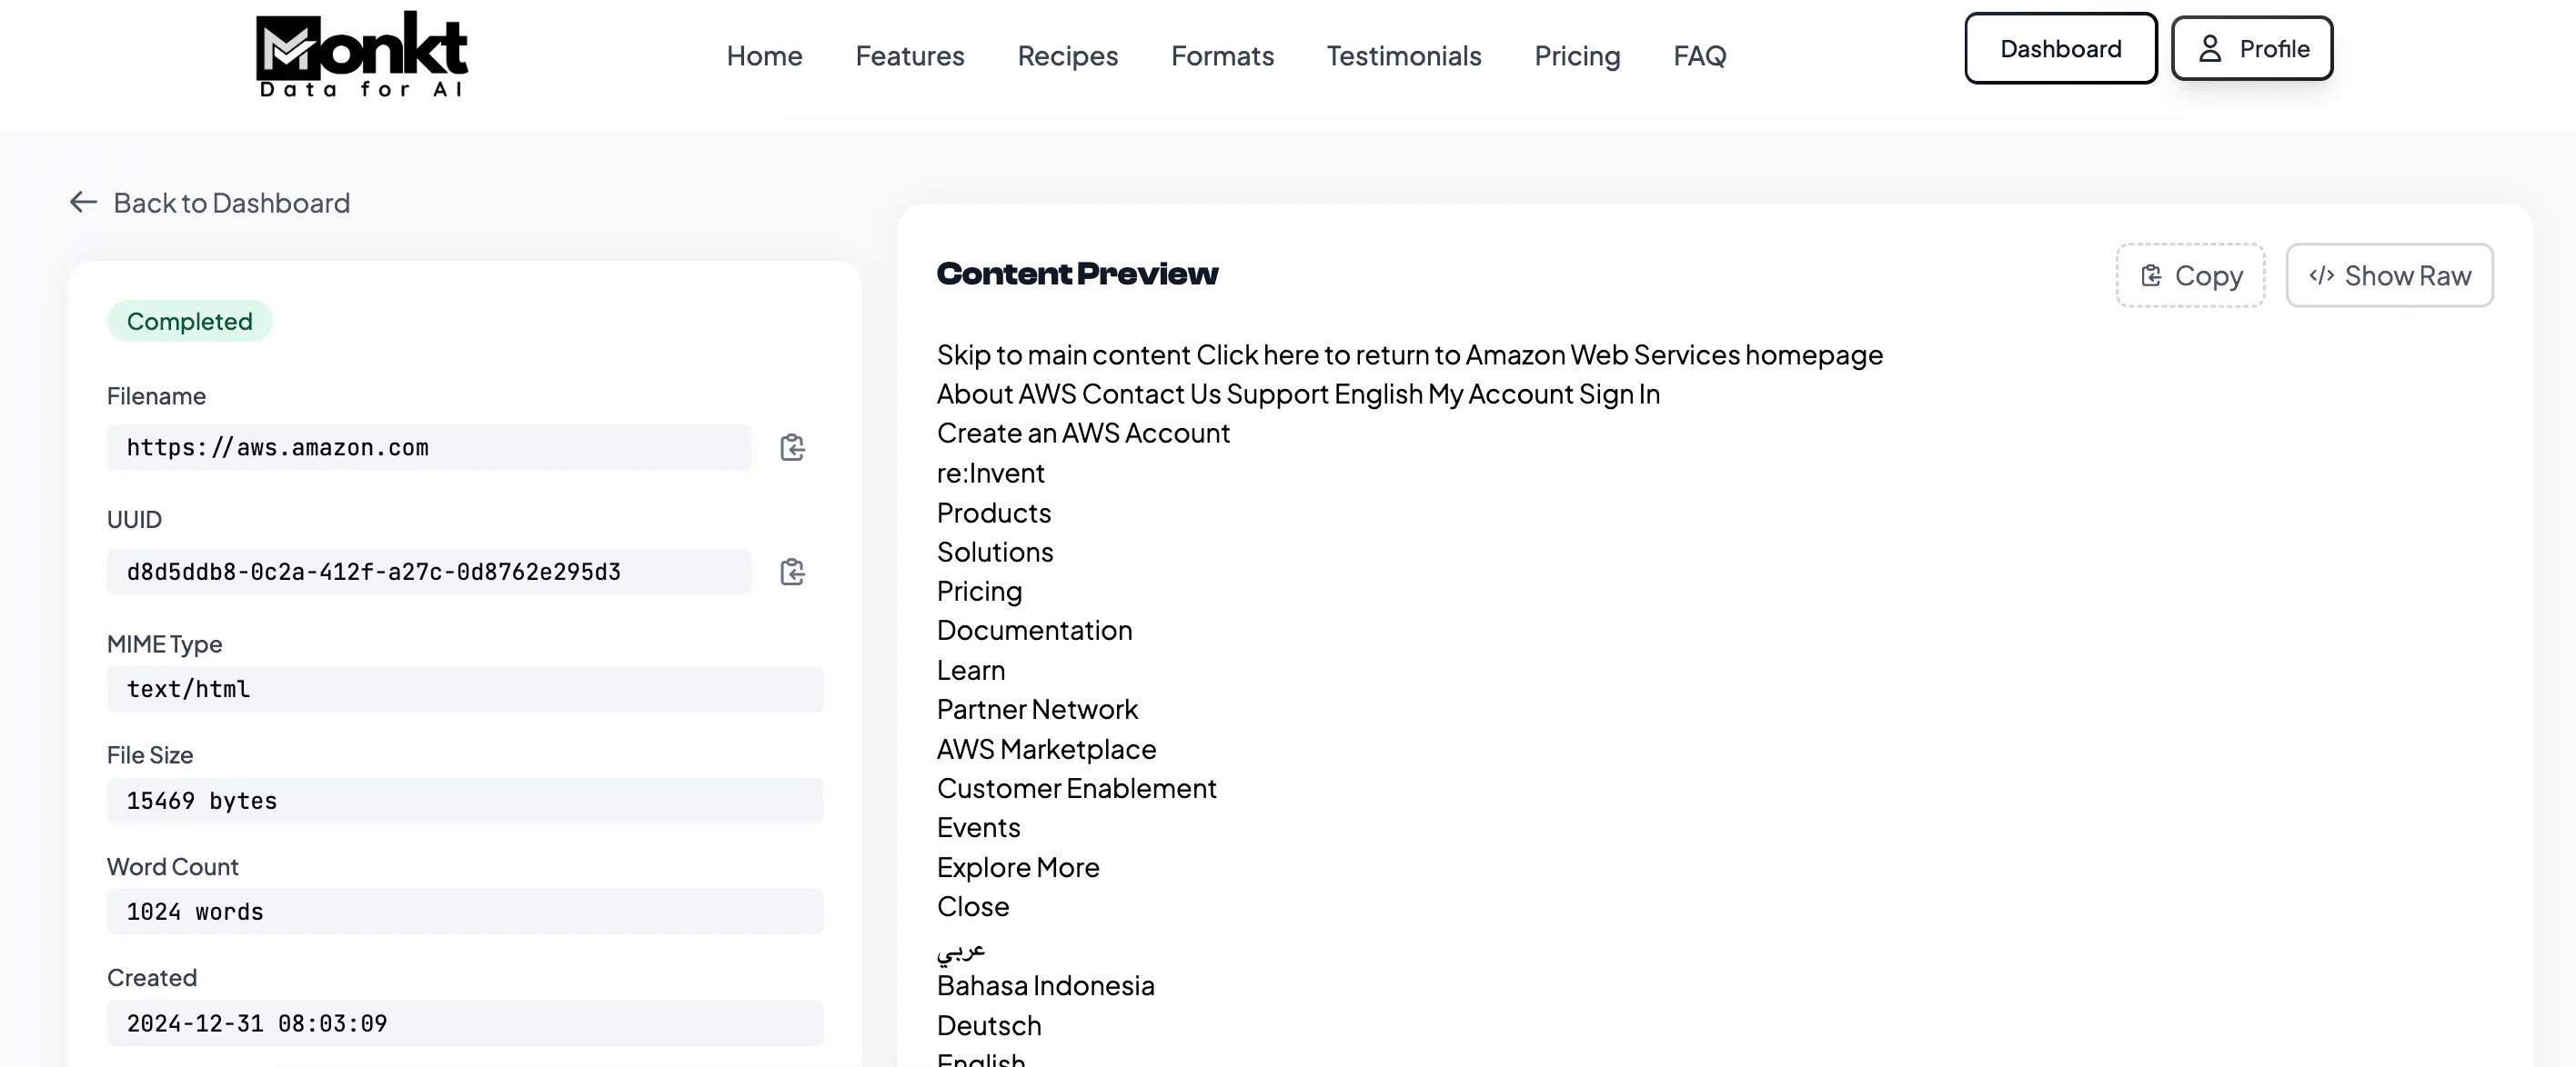Click 'Bahasa Indonesia' in the preview

pos(1045,985)
